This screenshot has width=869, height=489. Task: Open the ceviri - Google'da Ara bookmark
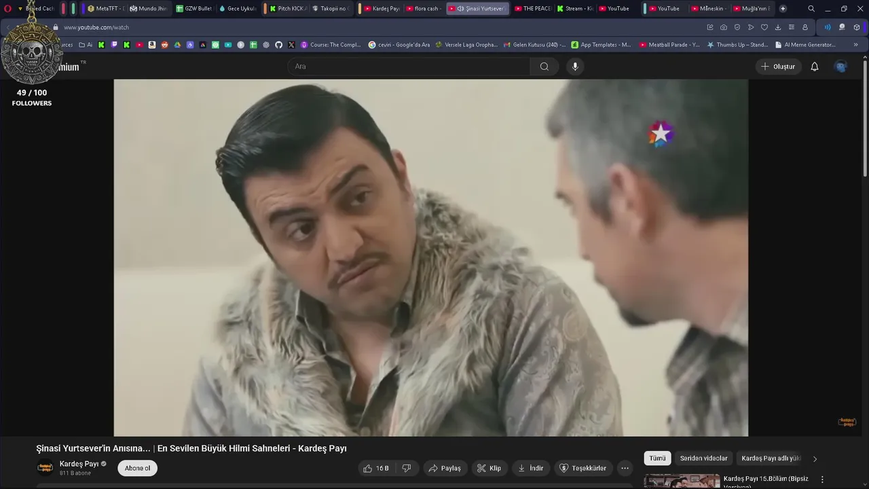click(x=399, y=45)
